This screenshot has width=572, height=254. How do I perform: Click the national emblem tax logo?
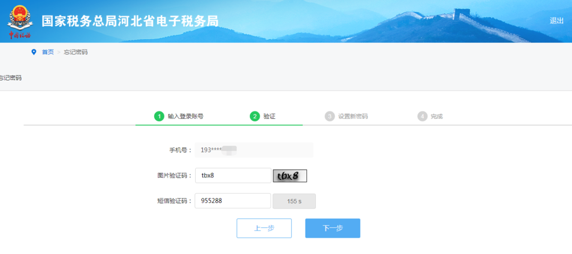click(x=20, y=21)
